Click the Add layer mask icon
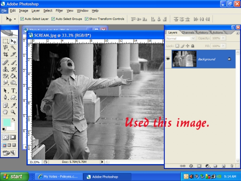 tap(199, 166)
